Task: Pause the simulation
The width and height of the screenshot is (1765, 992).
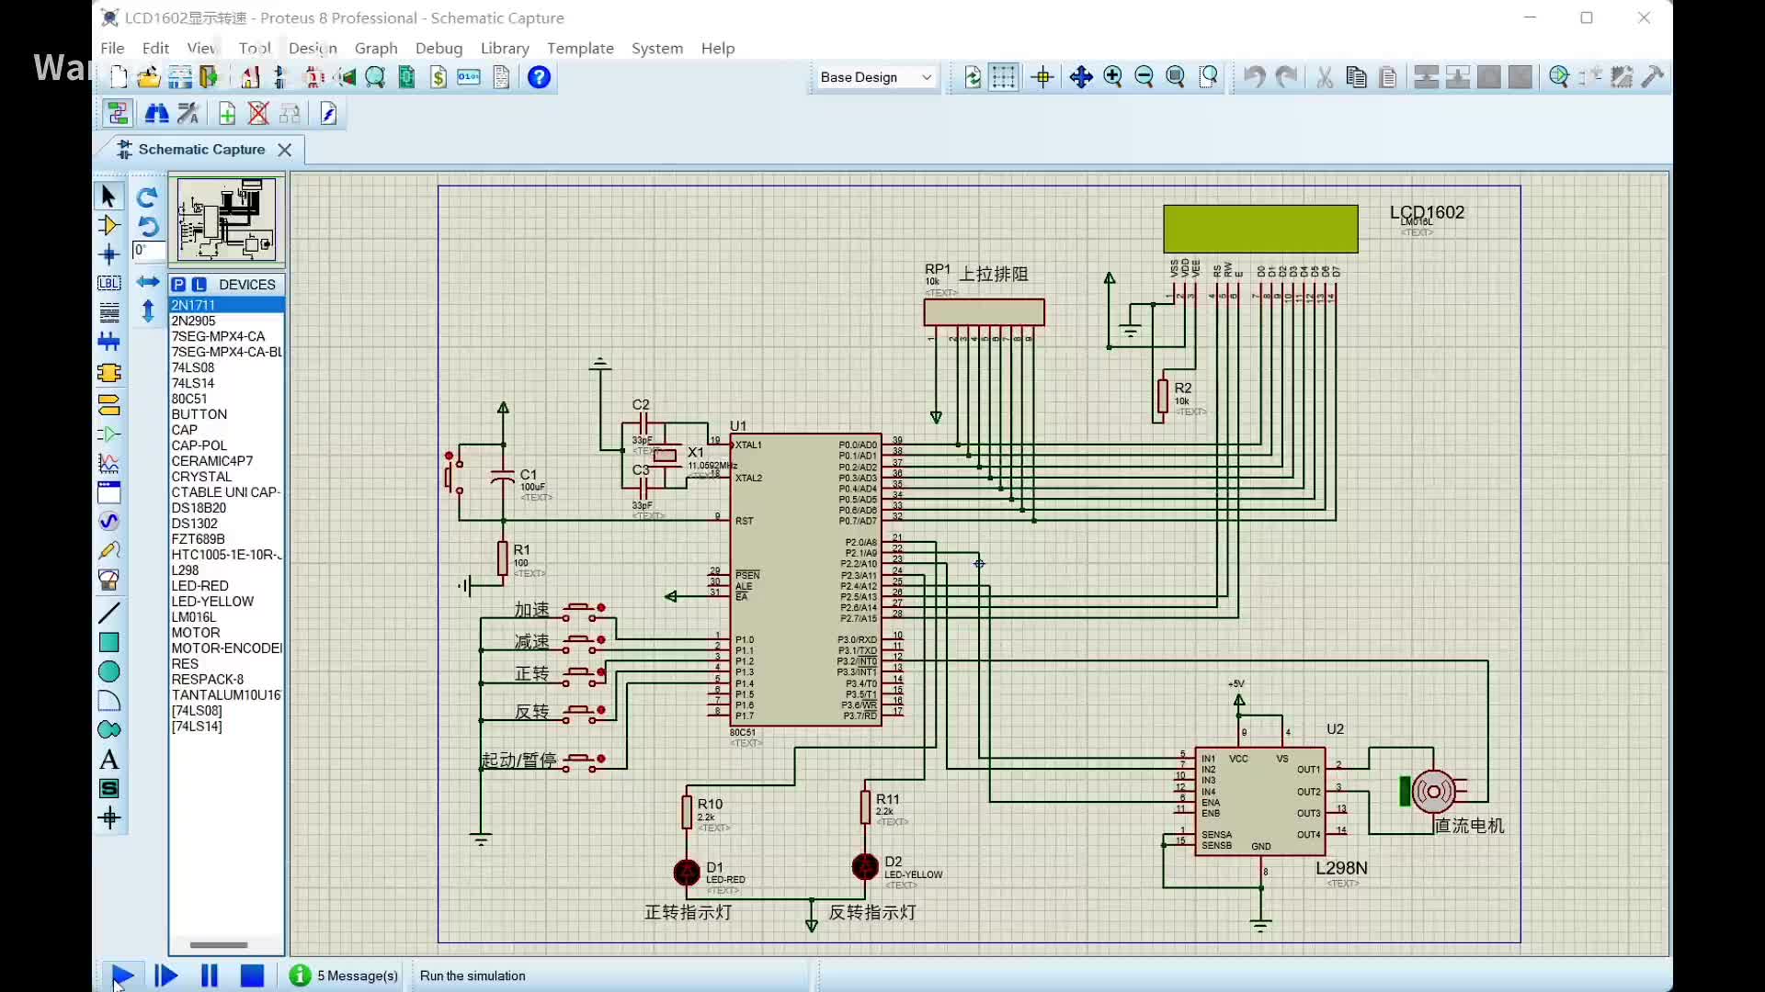Action: (210, 975)
